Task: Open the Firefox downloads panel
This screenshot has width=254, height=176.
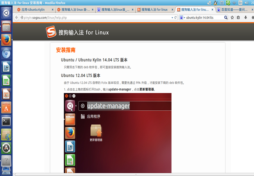Action: click(245, 18)
